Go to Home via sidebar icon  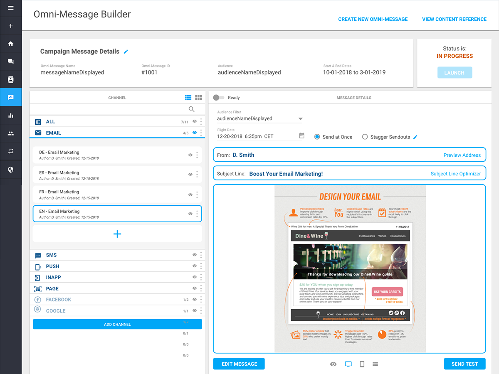[x=11, y=44]
